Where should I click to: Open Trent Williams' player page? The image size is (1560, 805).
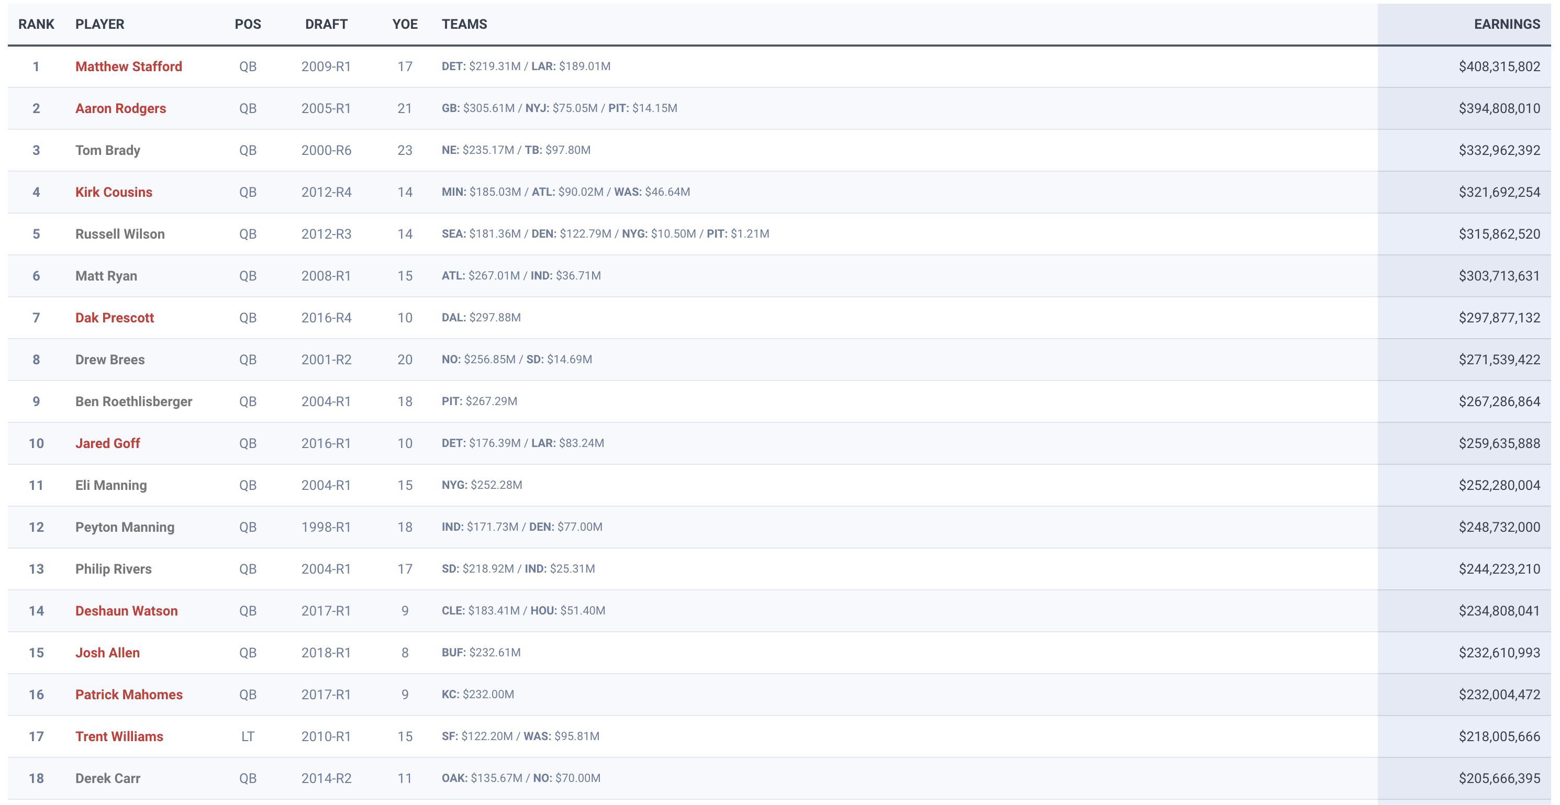[x=119, y=736]
